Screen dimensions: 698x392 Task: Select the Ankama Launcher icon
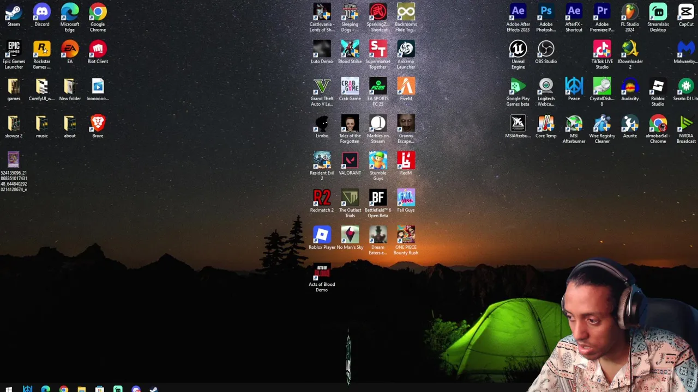click(x=406, y=49)
